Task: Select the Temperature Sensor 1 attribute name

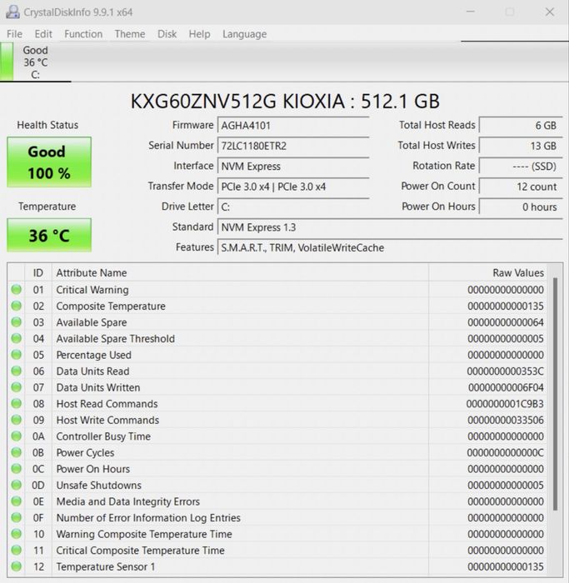Action: (x=106, y=566)
